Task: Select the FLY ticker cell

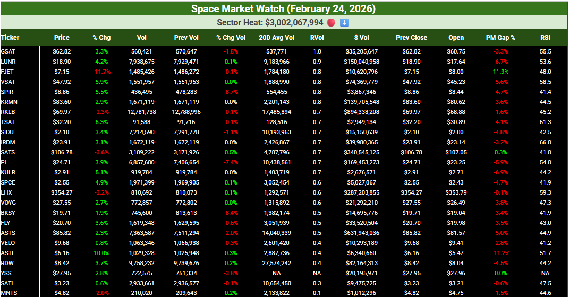Action: [5, 223]
